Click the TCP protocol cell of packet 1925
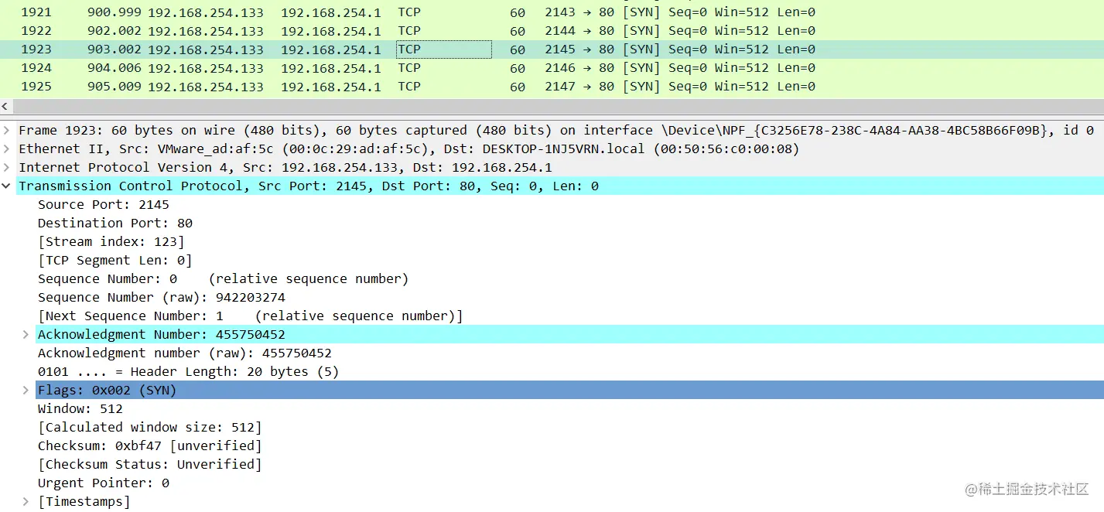Viewport: 1104px width, 512px height. tap(409, 87)
